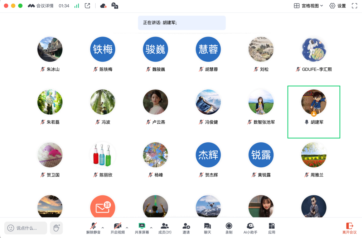Click the muted mic icon beside 冯俊健
This screenshot has height=238, width=362.
pos(201,122)
